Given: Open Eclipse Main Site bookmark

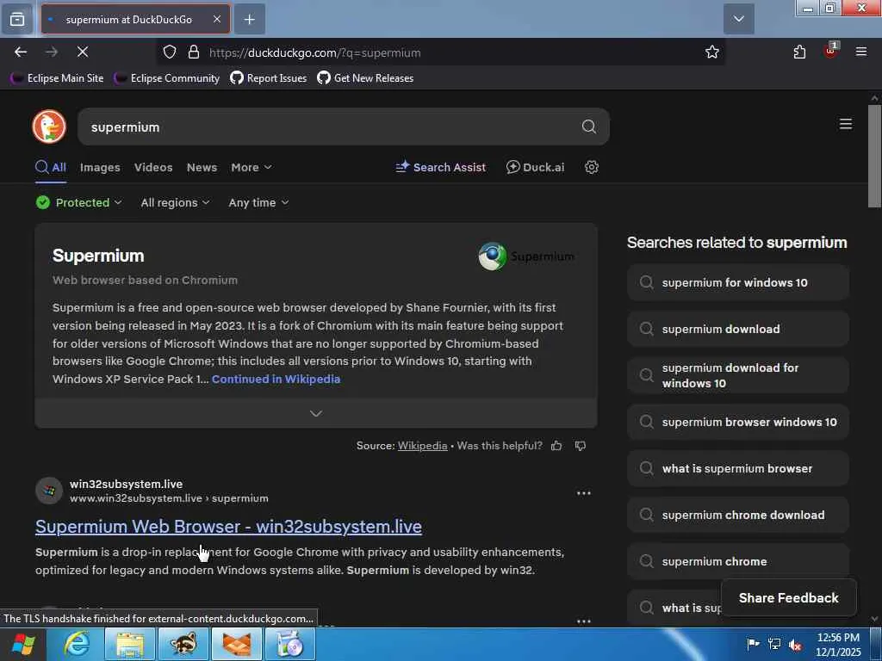Looking at the screenshot, I should click(x=58, y=78).
